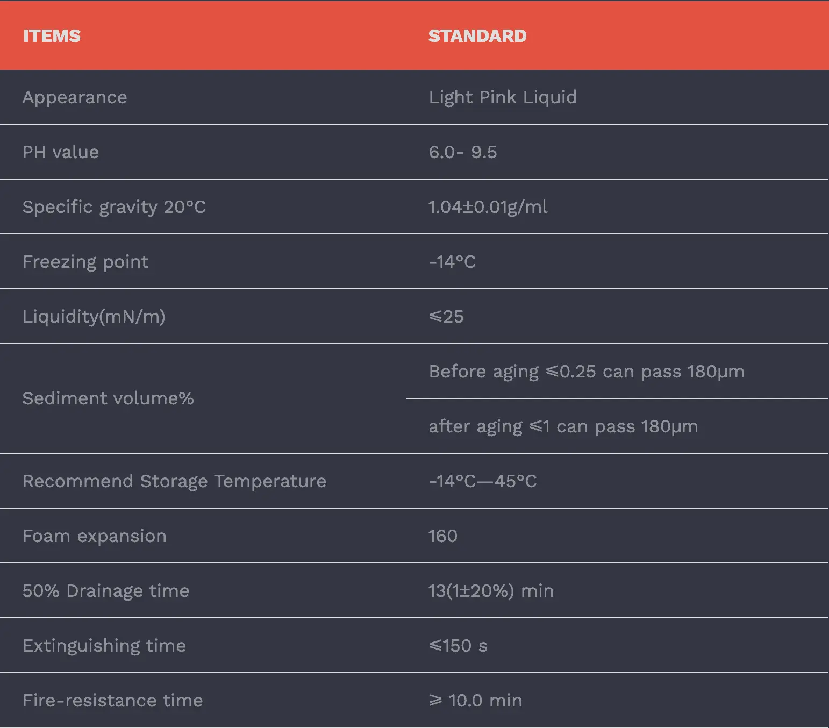This screenshot has width=829, height=728.
Task: Click the -14°C—45°C storage range
Action: click(482, 481)
